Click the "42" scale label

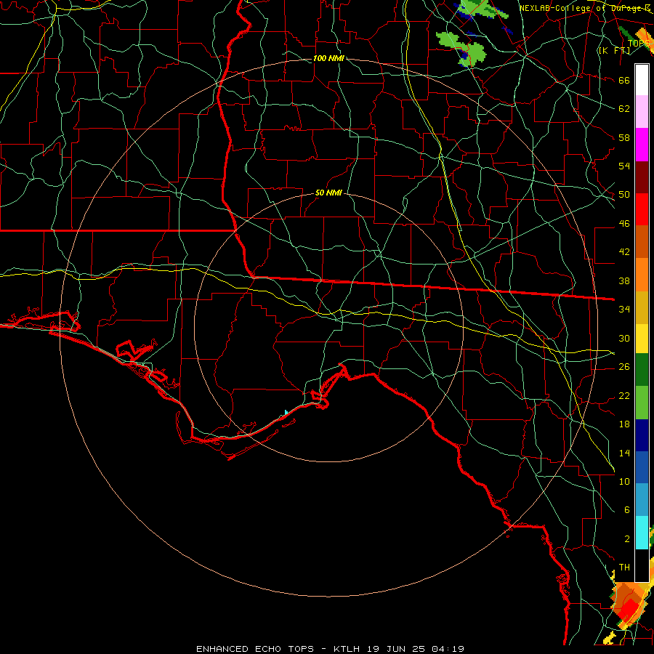624,252
